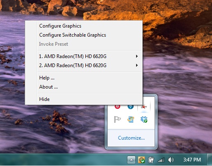Click the 3:47 PM taskbar clock
The image size is (212, 166).
point(192,160)
